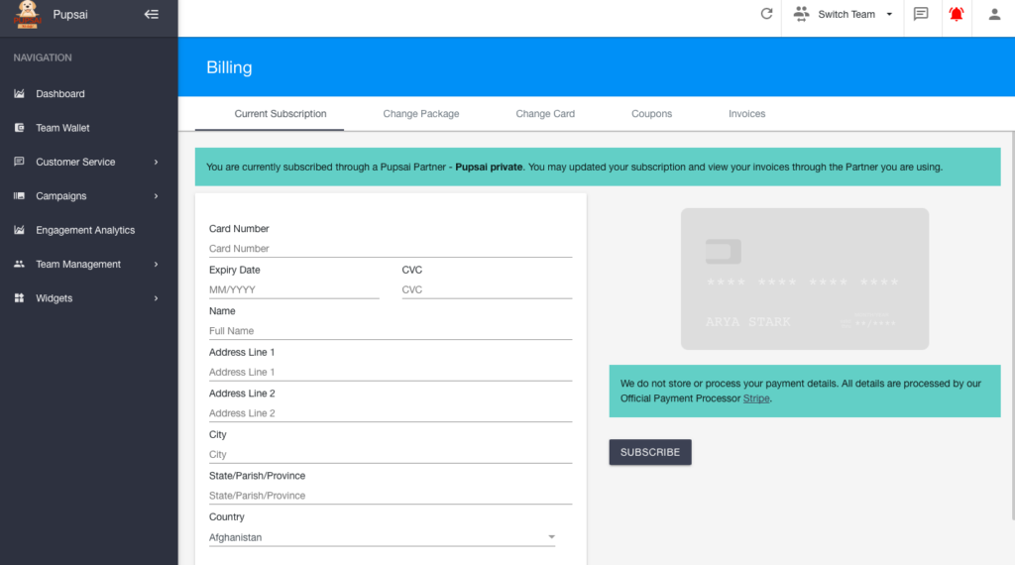Image resolution: width=1015 pixels, height=565 pixels.
Task: Click the user profile icon
Action: [994, 14]
